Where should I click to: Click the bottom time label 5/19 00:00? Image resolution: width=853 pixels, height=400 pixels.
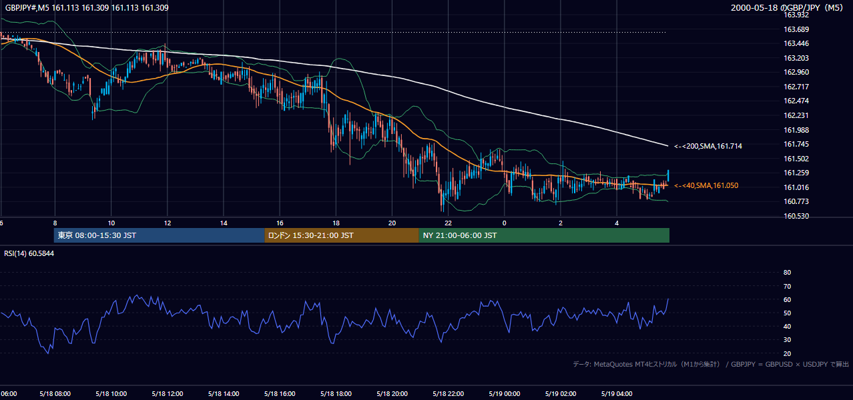point(503,393)
